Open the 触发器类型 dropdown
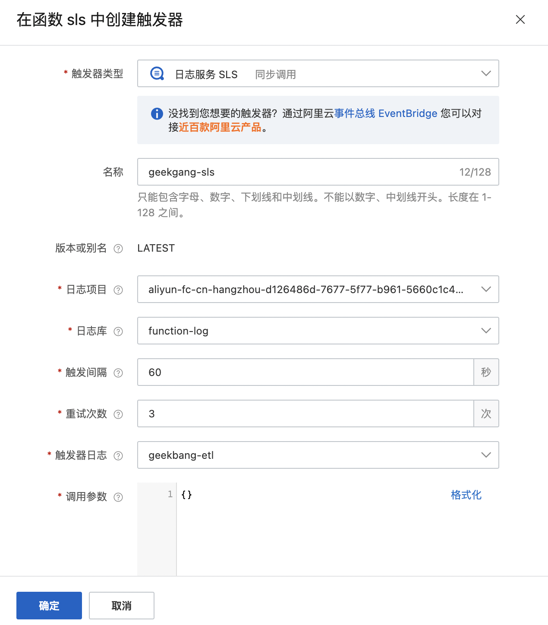 [x=486, y=73]
